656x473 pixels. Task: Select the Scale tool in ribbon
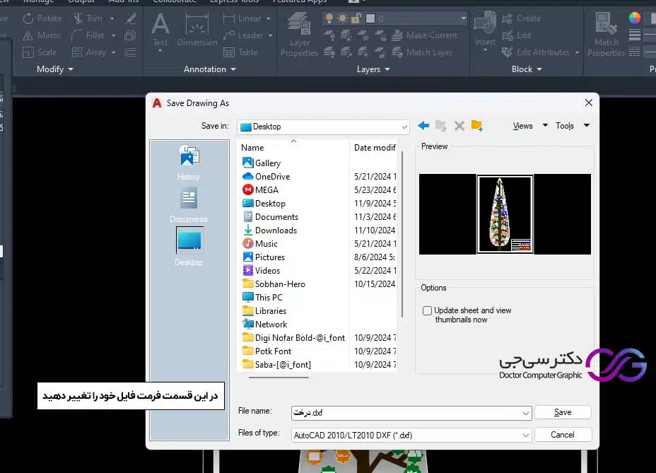[40, 52]
